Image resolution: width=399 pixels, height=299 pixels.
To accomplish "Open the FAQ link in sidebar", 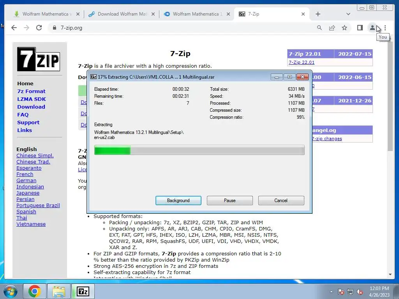I will [x=23, y=115].
